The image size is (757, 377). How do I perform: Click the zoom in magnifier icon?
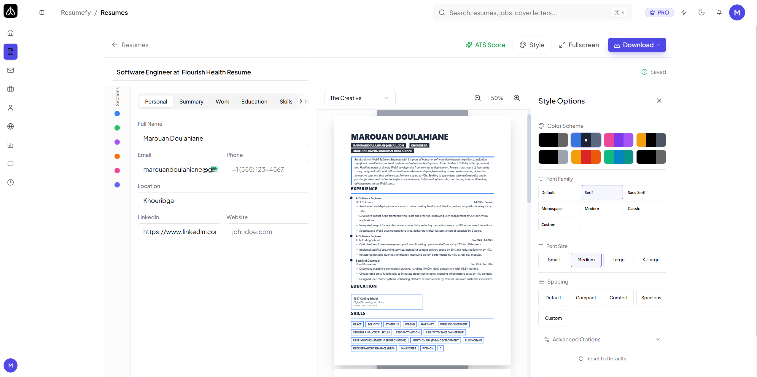point(516,98)
